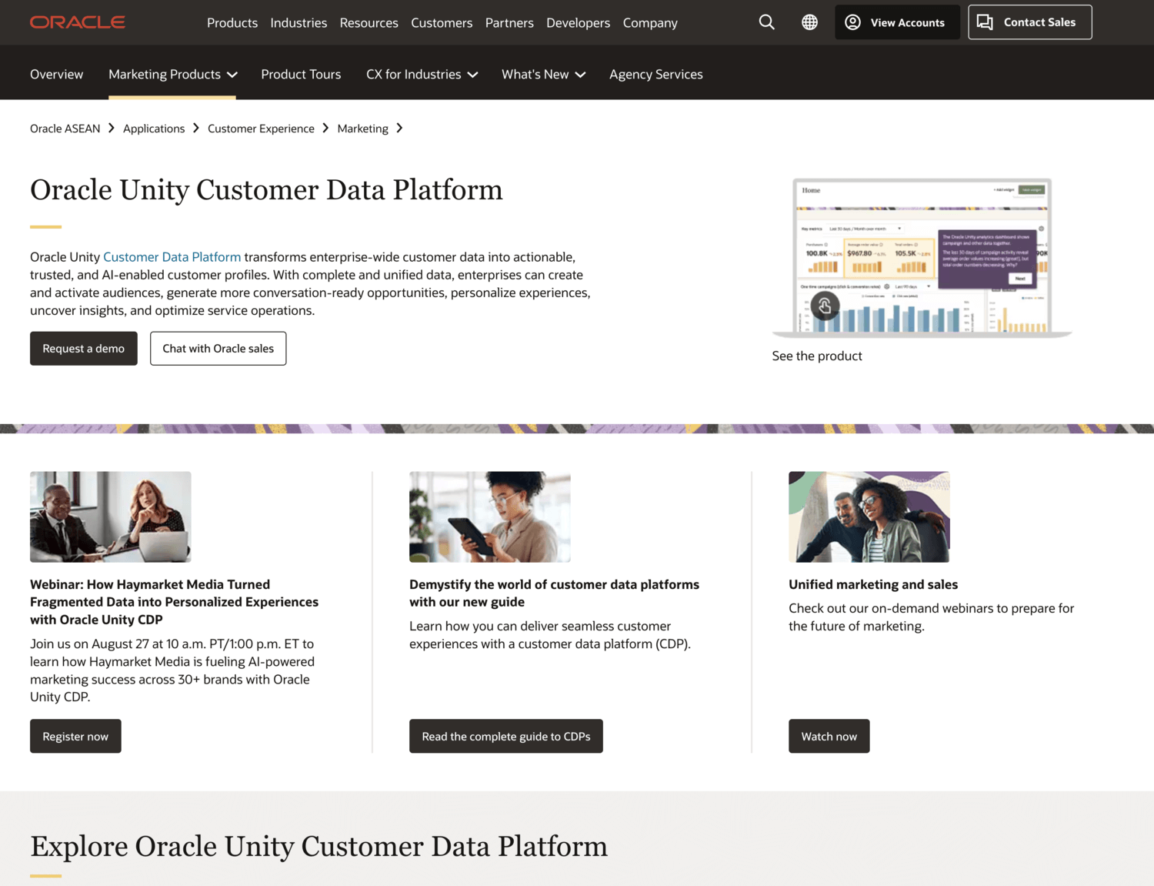Click the Contact Sales chat icon
Viewport: 1154px width, 886px height.
tap(985, 22)
